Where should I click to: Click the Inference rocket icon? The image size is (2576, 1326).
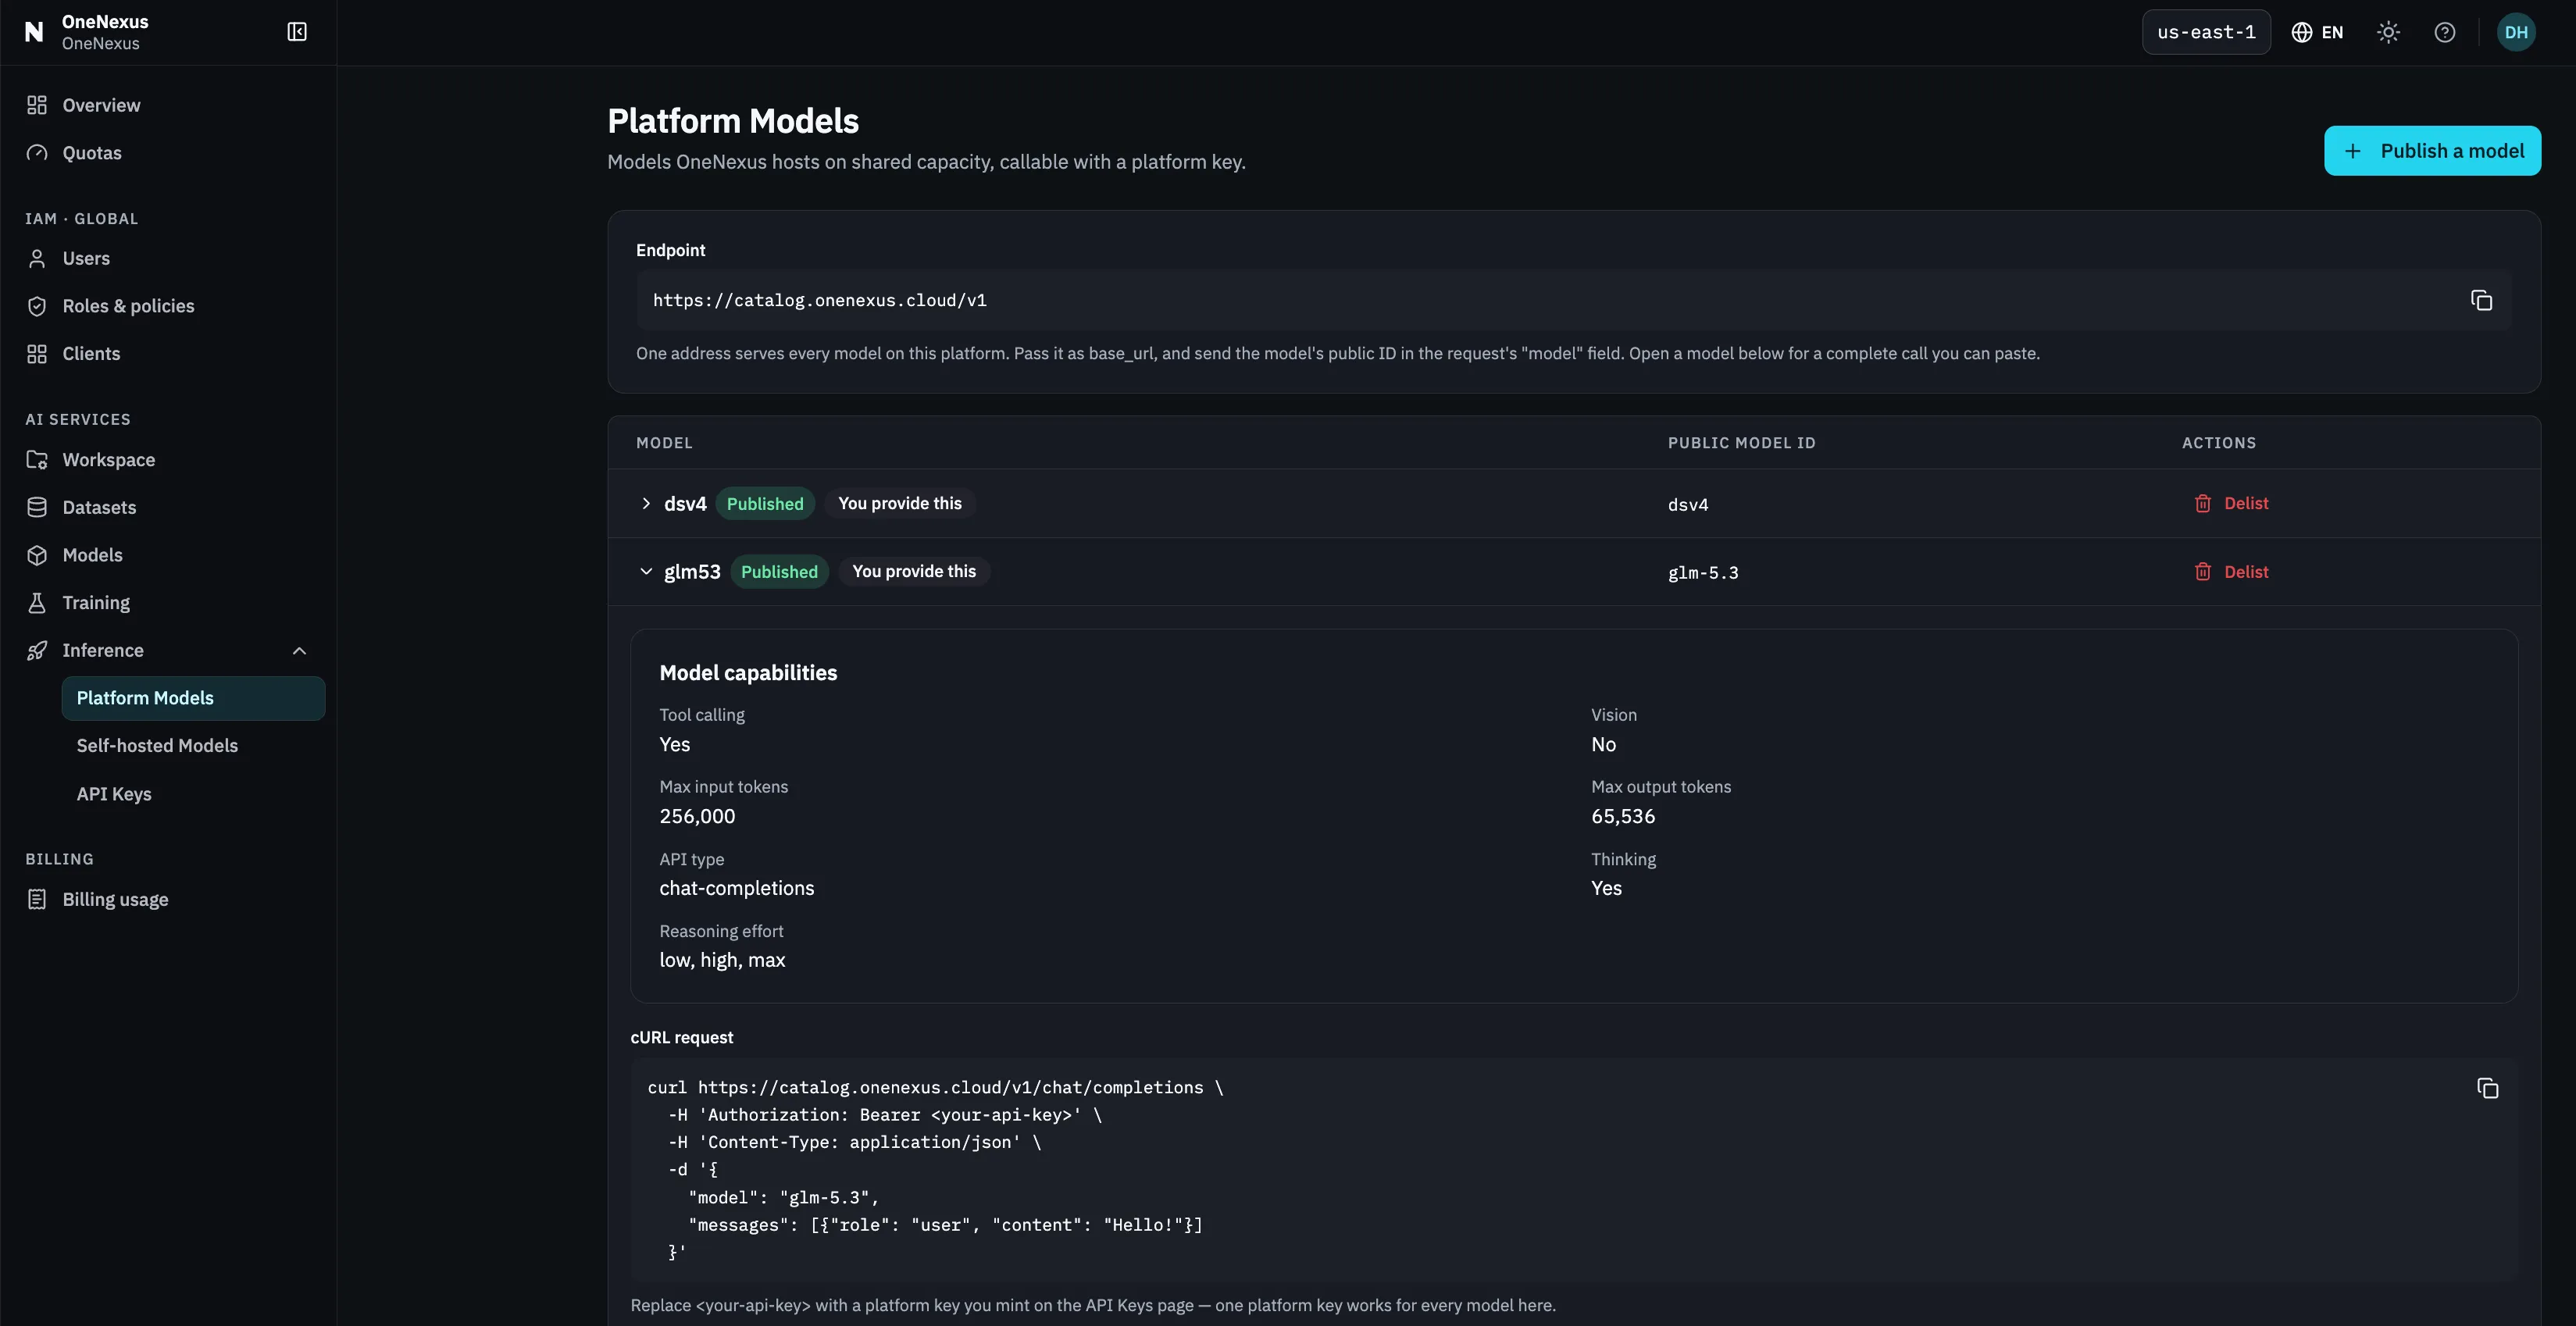[37, 650]
